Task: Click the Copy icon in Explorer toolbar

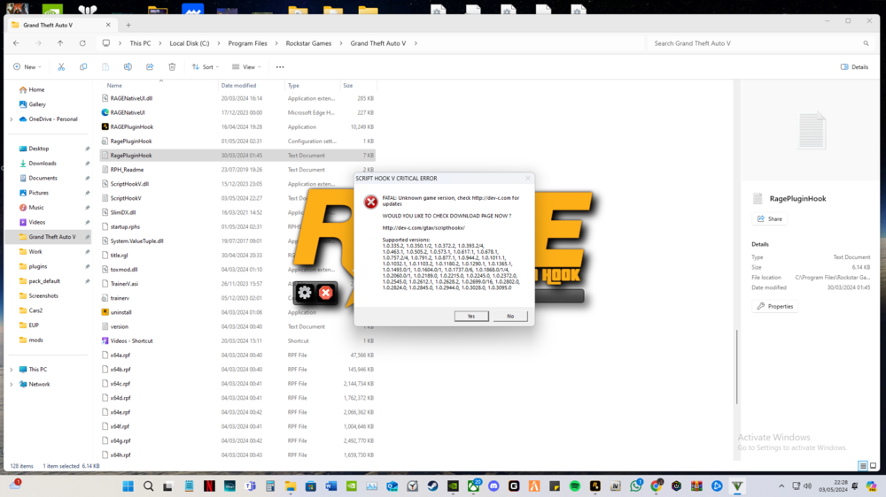Action: 83,66
